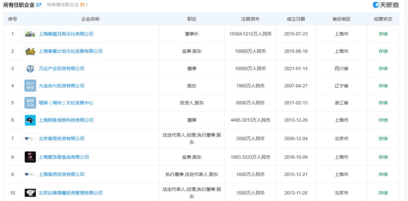Click the 2015-12-21 date cell
Screen dimensions: 408x201
click(296, 174)
